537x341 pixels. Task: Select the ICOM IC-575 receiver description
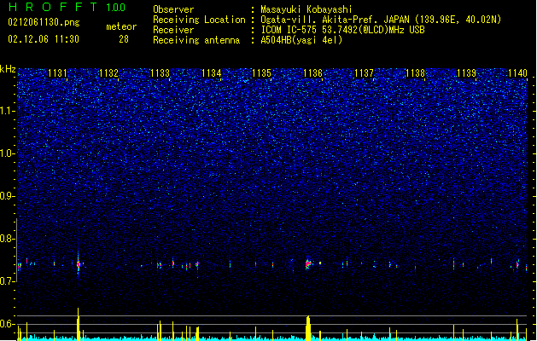pos(343,30)
